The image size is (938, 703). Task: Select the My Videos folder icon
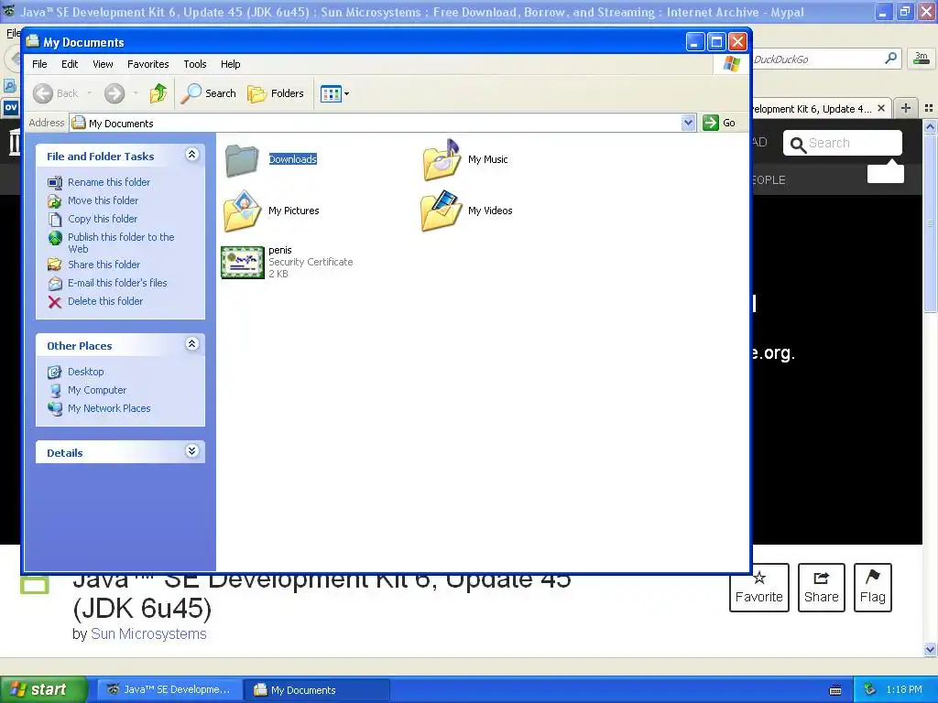pyautogui.click(x=442, y=211)
